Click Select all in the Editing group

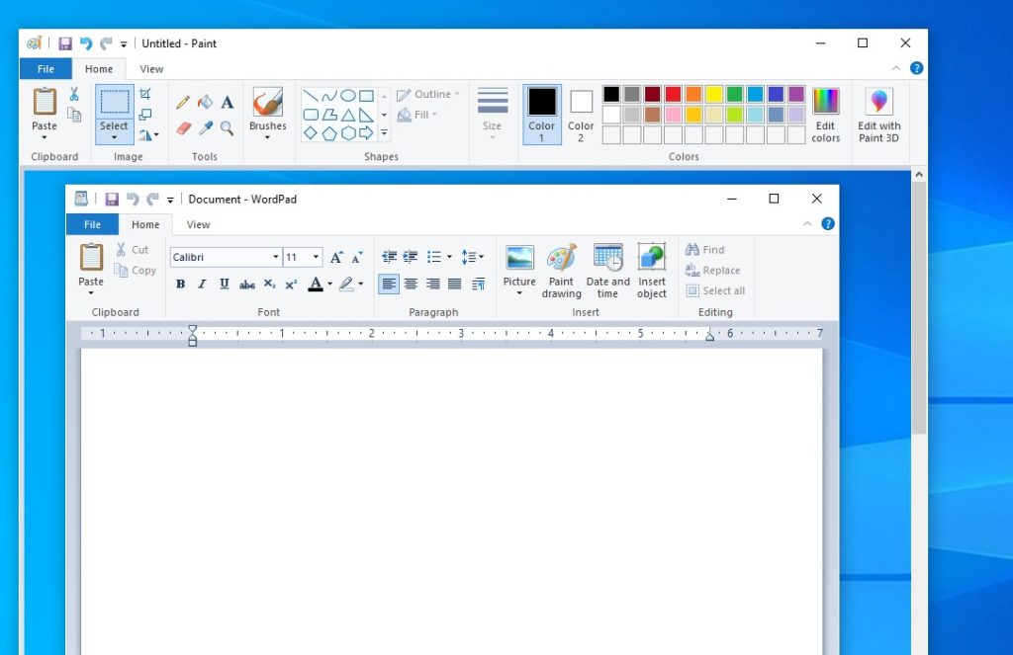[716, 290]
